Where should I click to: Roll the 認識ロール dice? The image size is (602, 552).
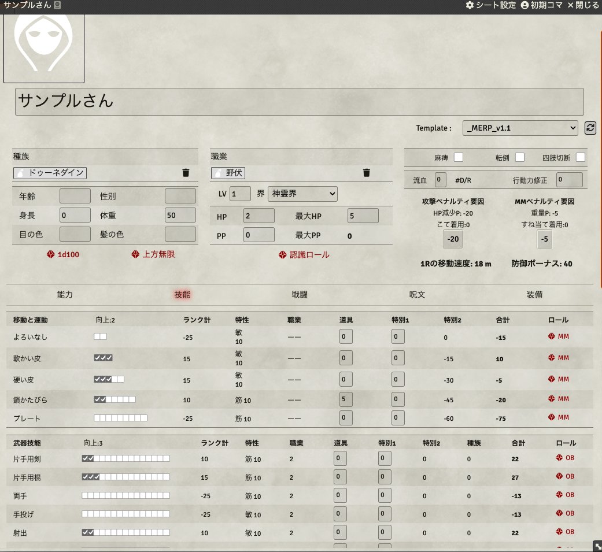tap(304, 255)
